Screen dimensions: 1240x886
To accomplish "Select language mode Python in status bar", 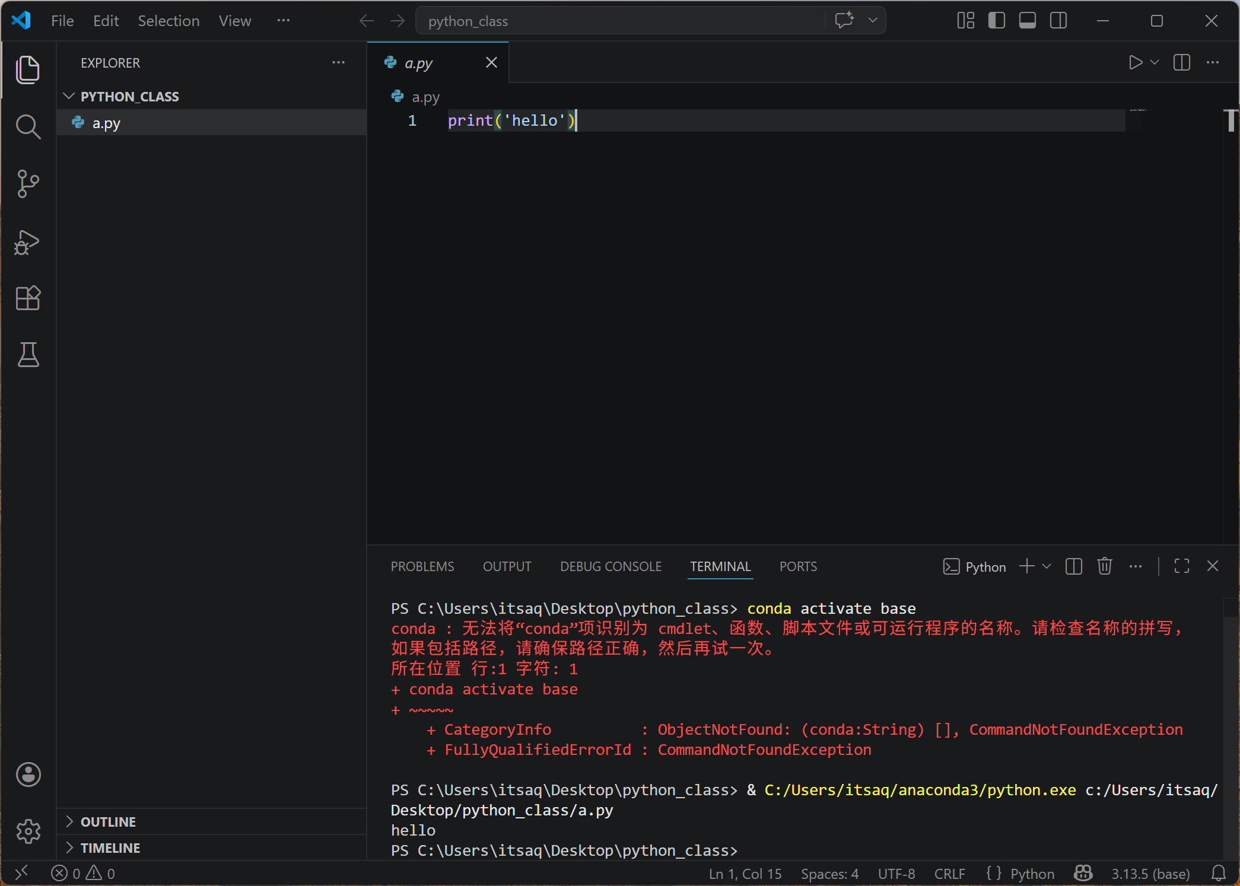I will tap(1032, 874).
